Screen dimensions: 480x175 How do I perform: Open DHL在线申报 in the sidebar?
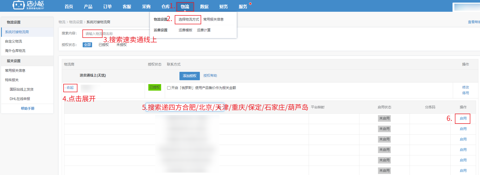point(20,99)
